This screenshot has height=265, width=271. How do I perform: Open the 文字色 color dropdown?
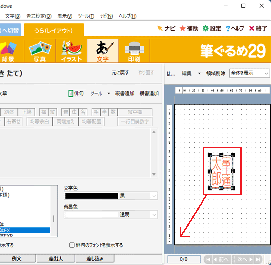pos(154,196)
